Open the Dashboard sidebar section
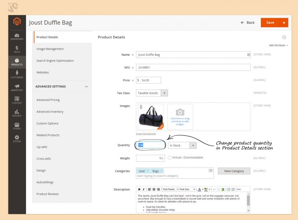The image size is (298, 220). point(17,37)
